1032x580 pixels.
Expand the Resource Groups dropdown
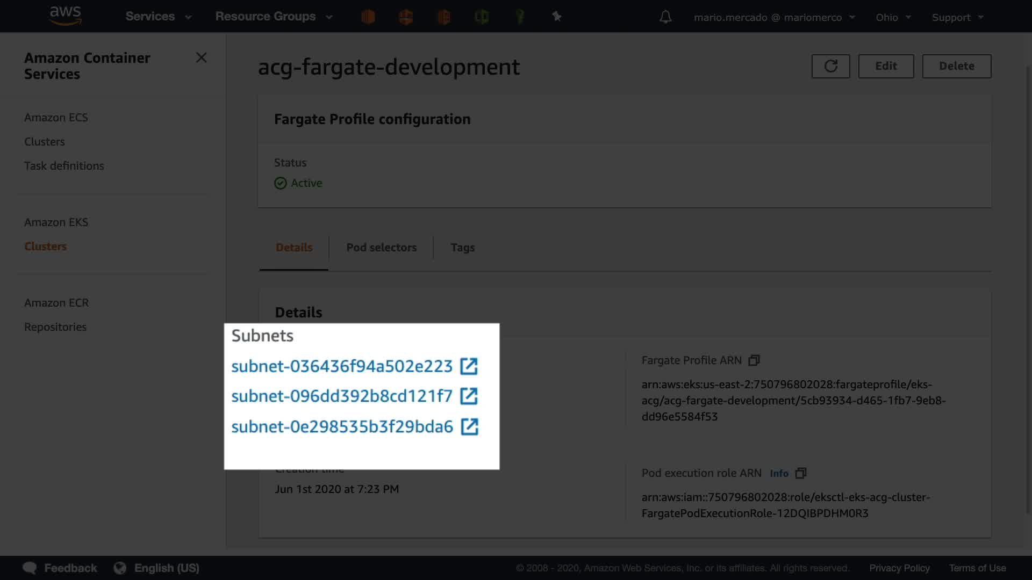tap(273, 17)
